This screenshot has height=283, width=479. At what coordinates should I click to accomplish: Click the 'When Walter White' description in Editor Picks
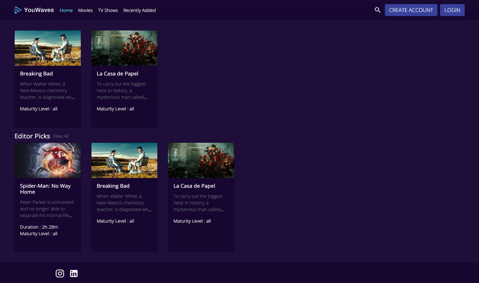tap(124, 203)
